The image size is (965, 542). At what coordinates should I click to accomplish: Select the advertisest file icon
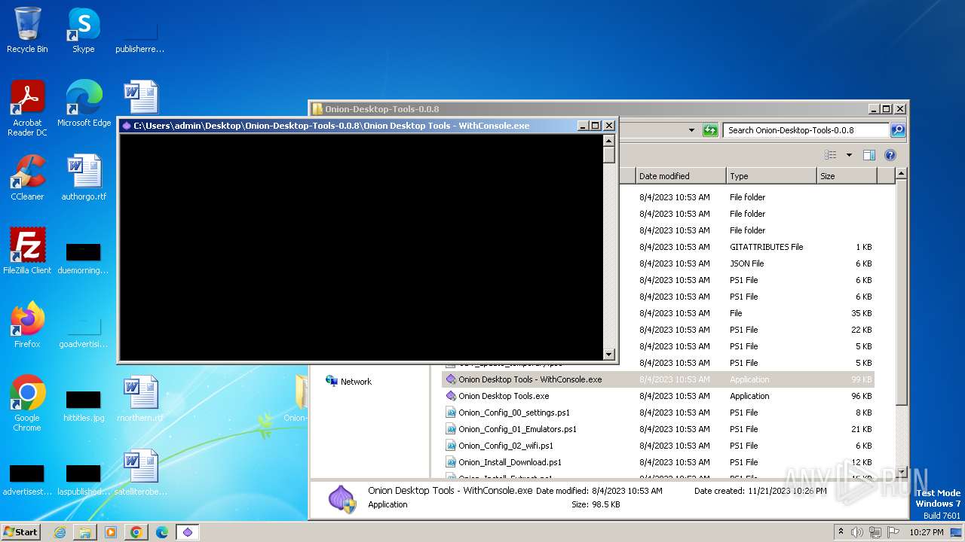27,479
